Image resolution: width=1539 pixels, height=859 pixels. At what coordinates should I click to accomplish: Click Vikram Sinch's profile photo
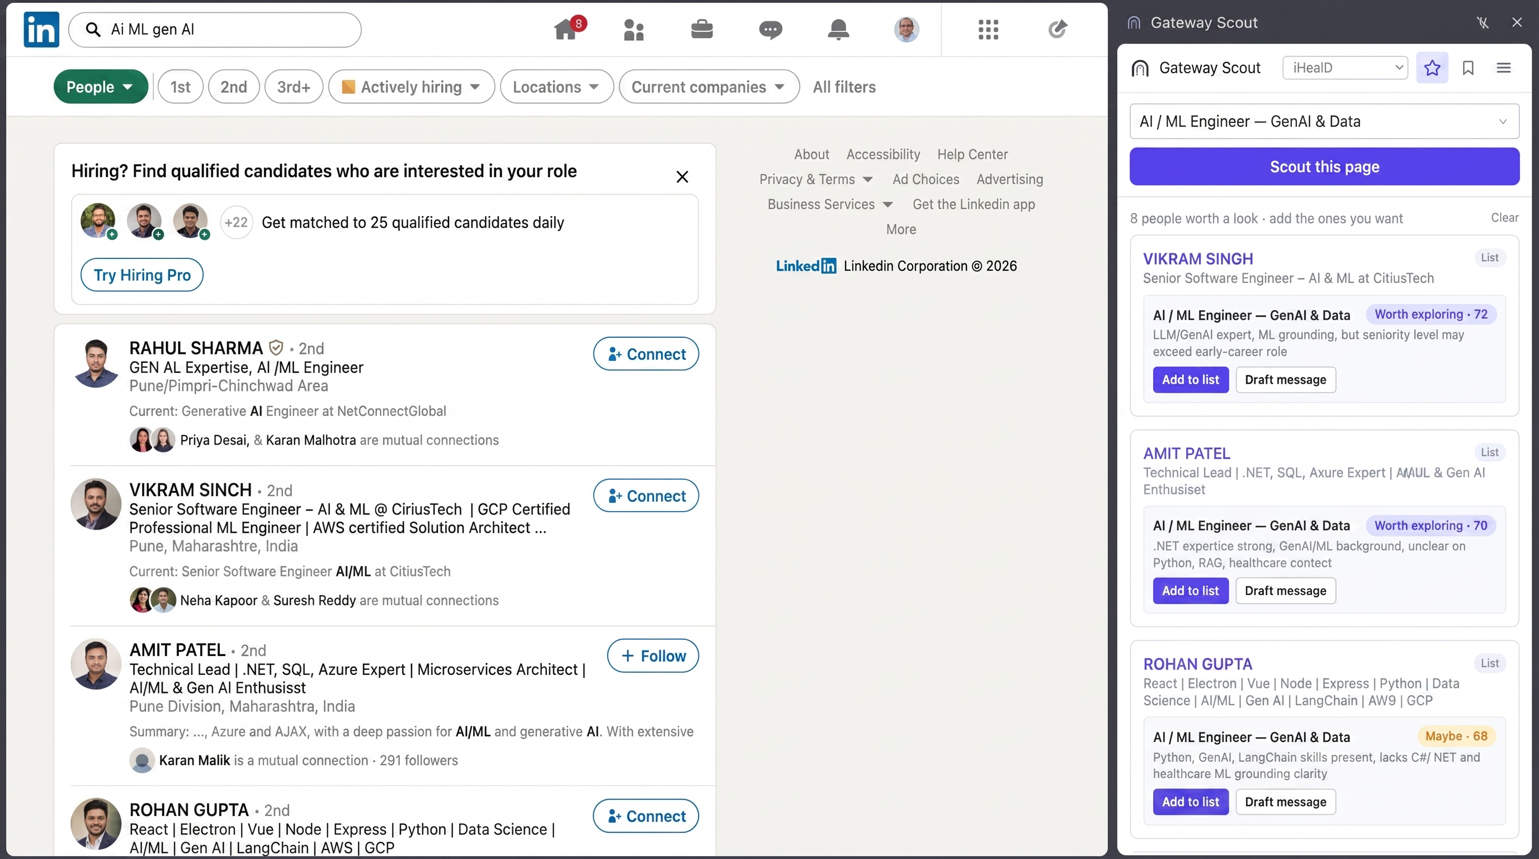coord(96,504)
